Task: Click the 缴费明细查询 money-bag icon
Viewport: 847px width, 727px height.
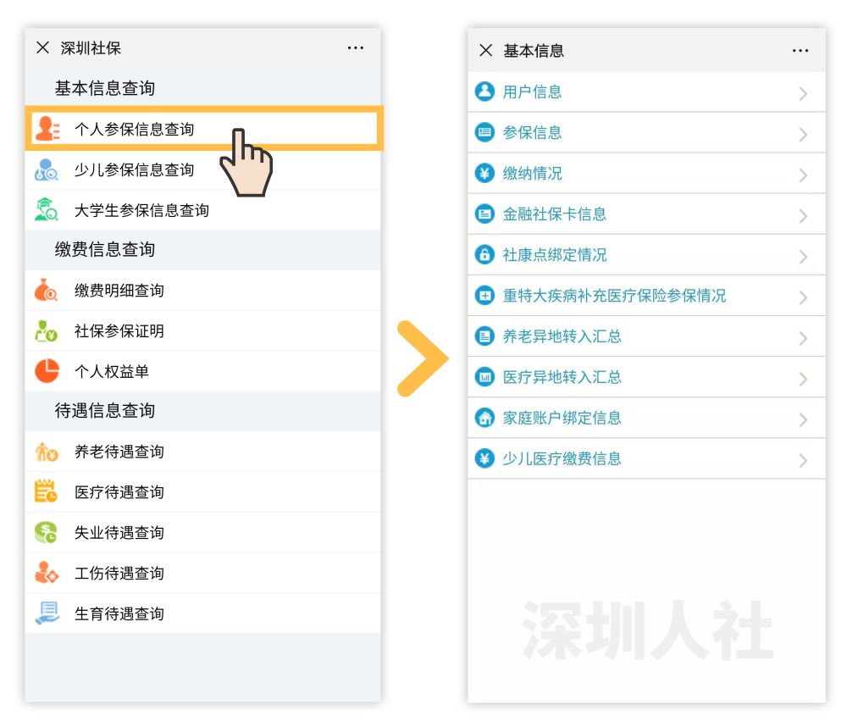Action: tap(47, 290)
